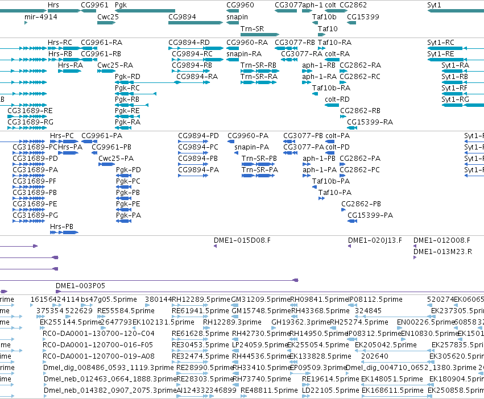Select transcript label Taf10b-RA
484x399 pixels.
[331, 88]
